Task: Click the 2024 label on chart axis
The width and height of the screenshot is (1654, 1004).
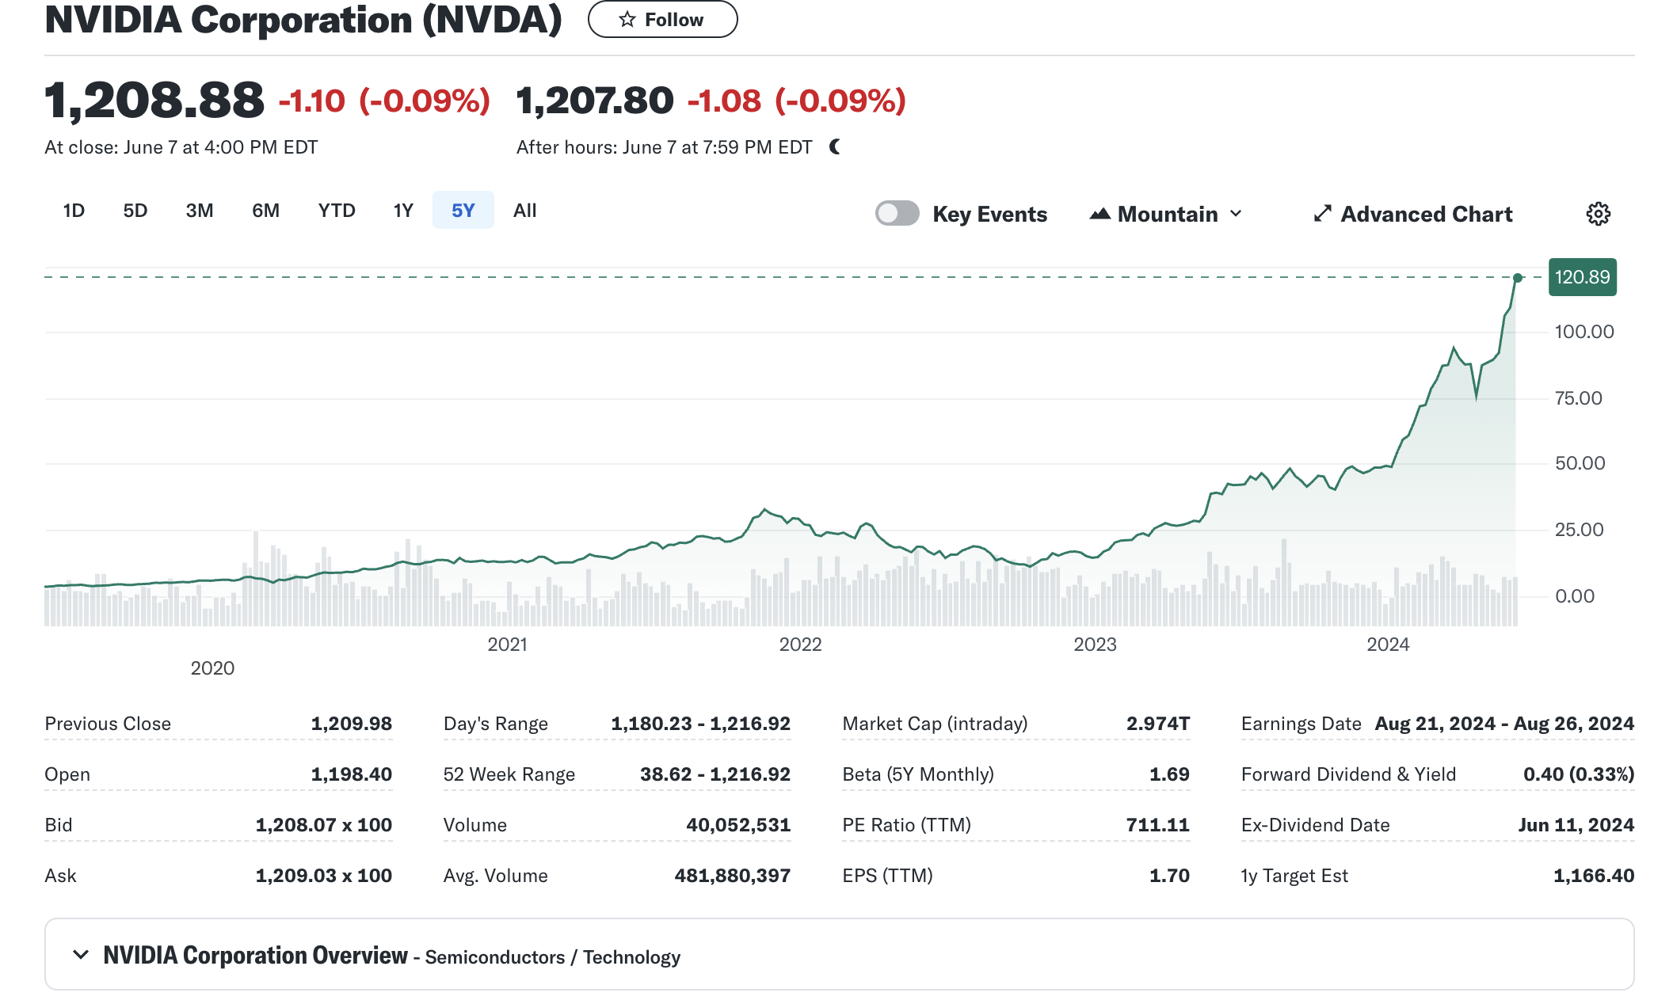Action: 1388,645
